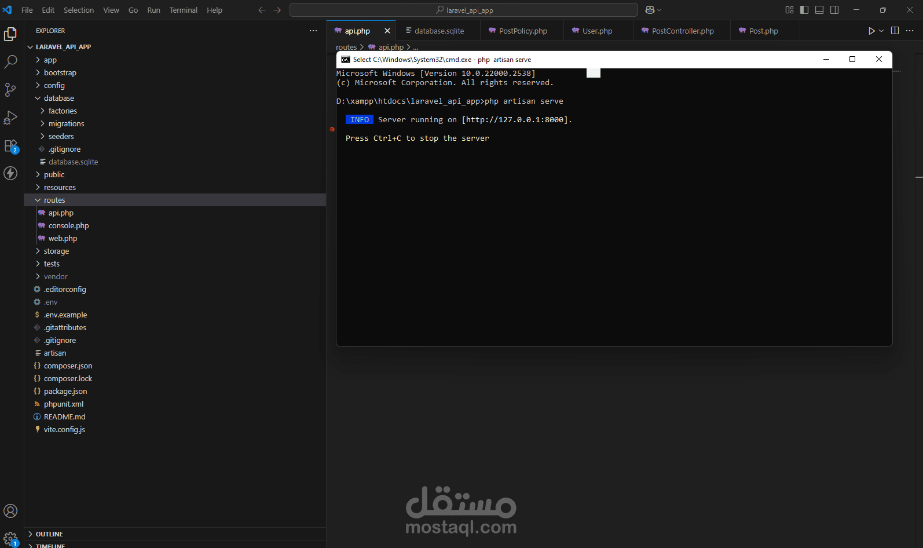Click the Run Code play icon
Viewport: 923px width, 548px height.
click(x=871, y=31)
